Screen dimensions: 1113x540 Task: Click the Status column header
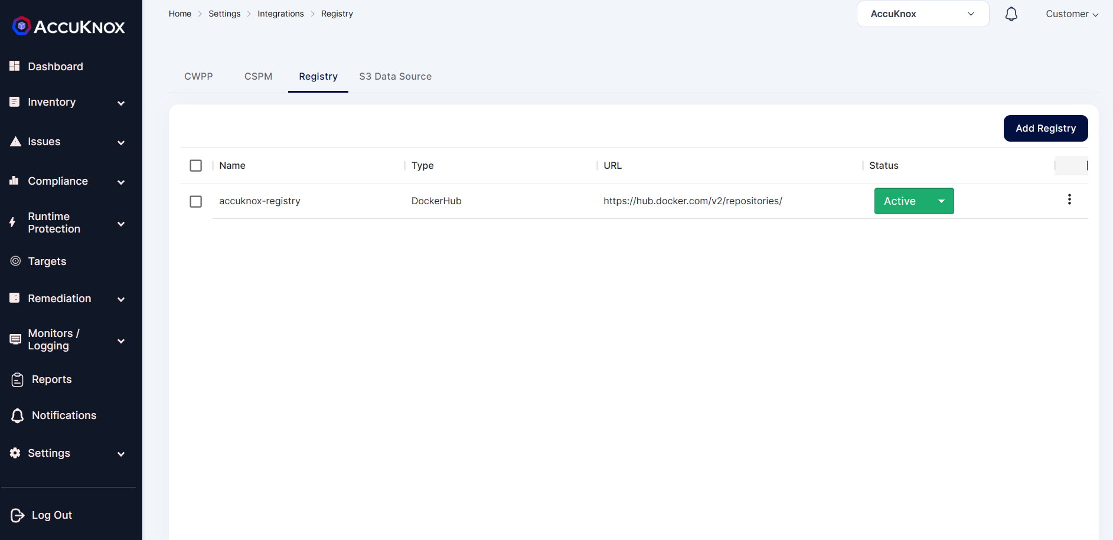click(x=884, y=166)
